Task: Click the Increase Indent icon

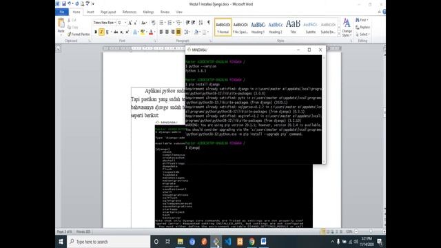Action: [193, 23]
